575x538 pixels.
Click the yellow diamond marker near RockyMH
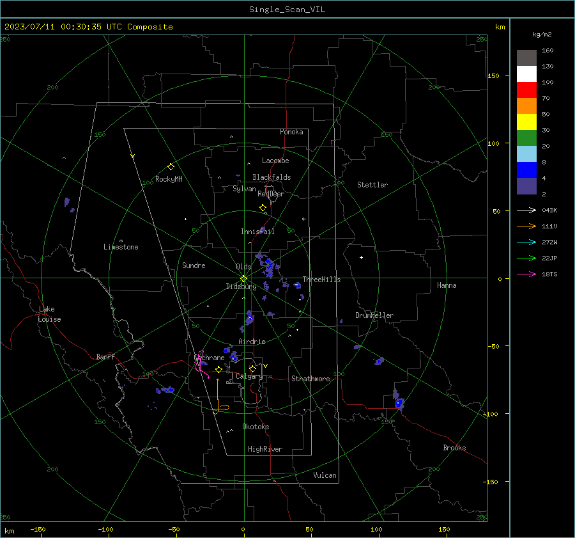click(x=171, y=167)
